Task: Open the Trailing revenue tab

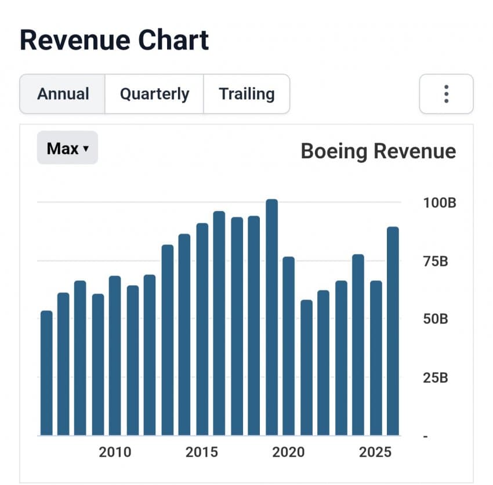Action: point(246,94)
